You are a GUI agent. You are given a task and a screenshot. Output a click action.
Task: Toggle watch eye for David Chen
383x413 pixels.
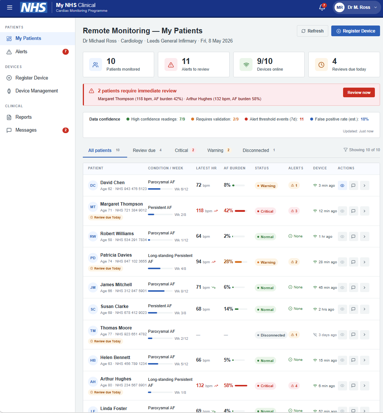[342, 186]
